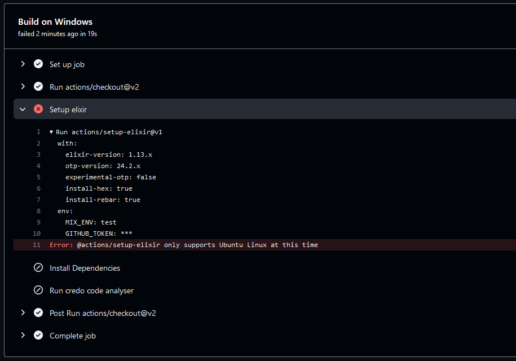
Task: Click the success checkmark icon for Set up job
Action: [x=38, y=64]
